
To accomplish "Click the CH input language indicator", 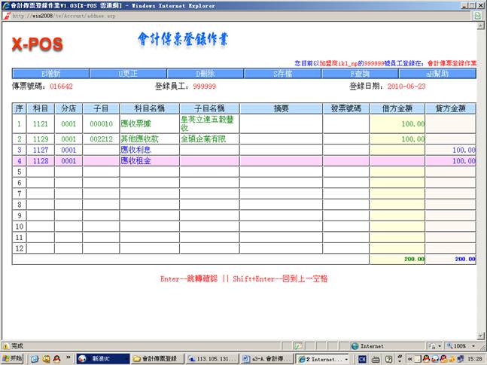I will click(362, 358).
